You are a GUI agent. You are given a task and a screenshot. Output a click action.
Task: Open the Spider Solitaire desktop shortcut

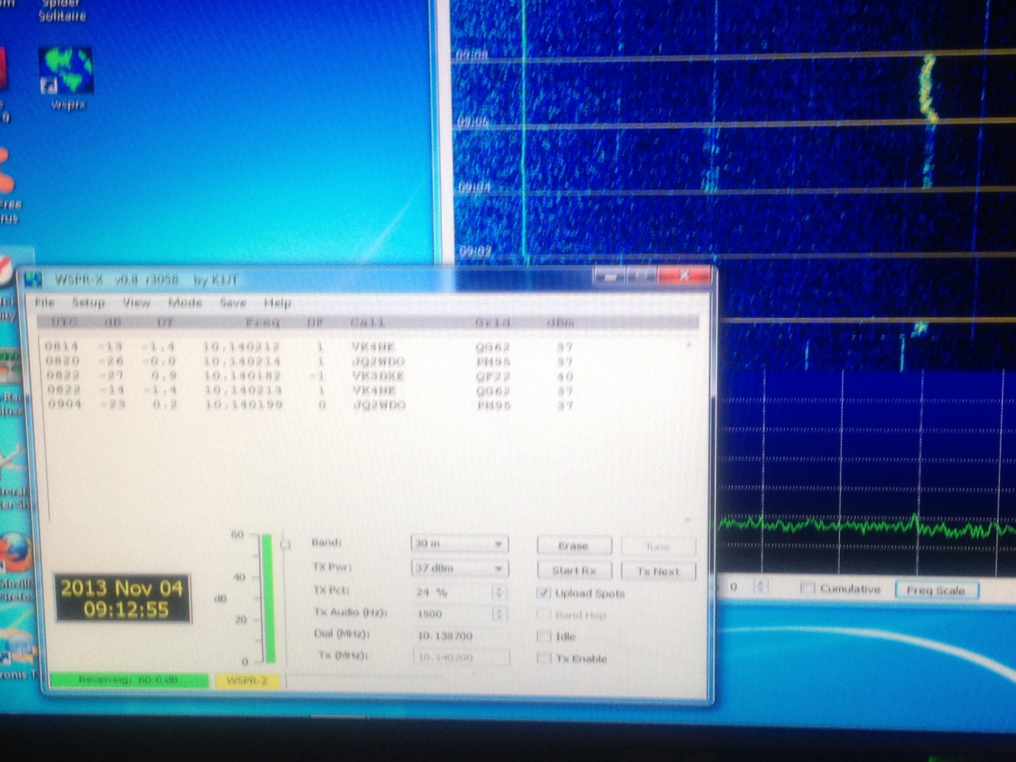coord(62,12)
